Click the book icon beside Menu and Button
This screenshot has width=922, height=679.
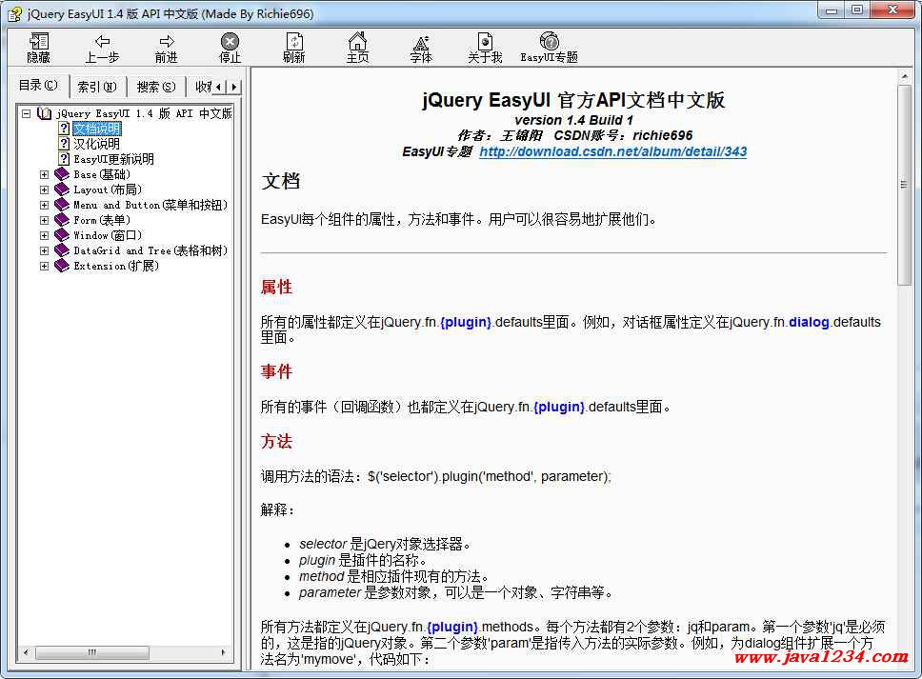[x=62, y=205]
